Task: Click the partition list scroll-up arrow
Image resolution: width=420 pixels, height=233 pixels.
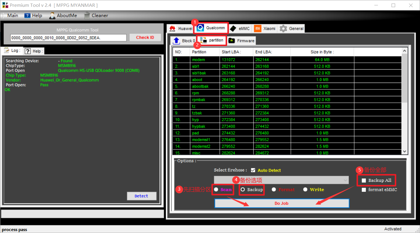Action: [x=405, y=51]
